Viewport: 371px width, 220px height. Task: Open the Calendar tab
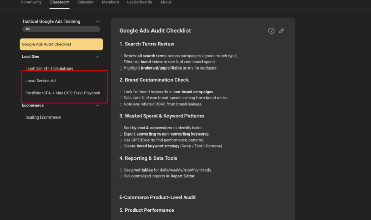[86, 2]
